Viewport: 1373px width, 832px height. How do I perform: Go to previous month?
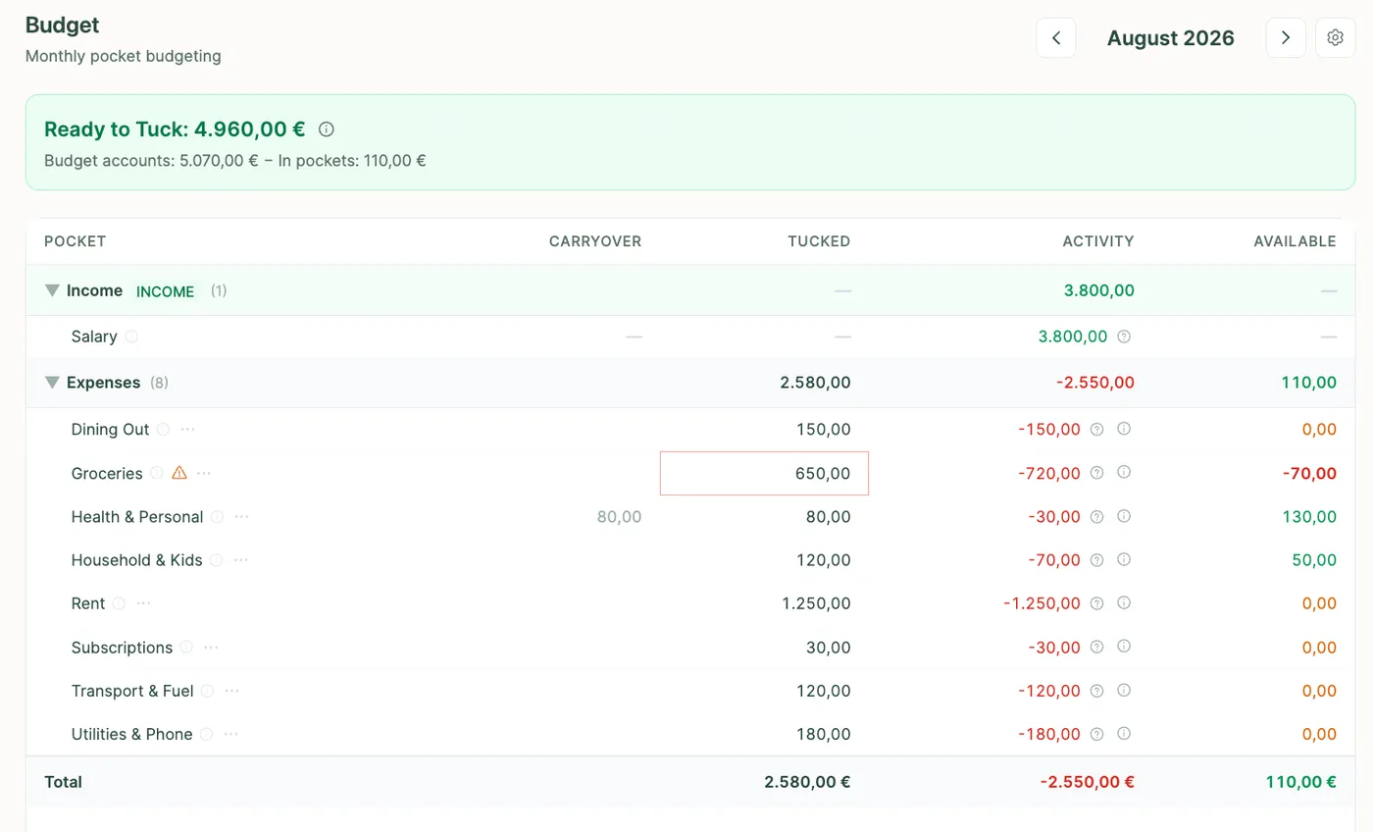click(1056, 37)
